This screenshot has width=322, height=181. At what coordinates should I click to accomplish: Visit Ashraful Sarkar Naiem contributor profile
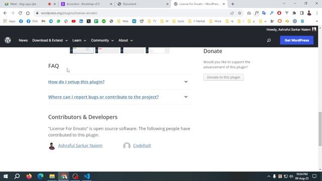80,145
